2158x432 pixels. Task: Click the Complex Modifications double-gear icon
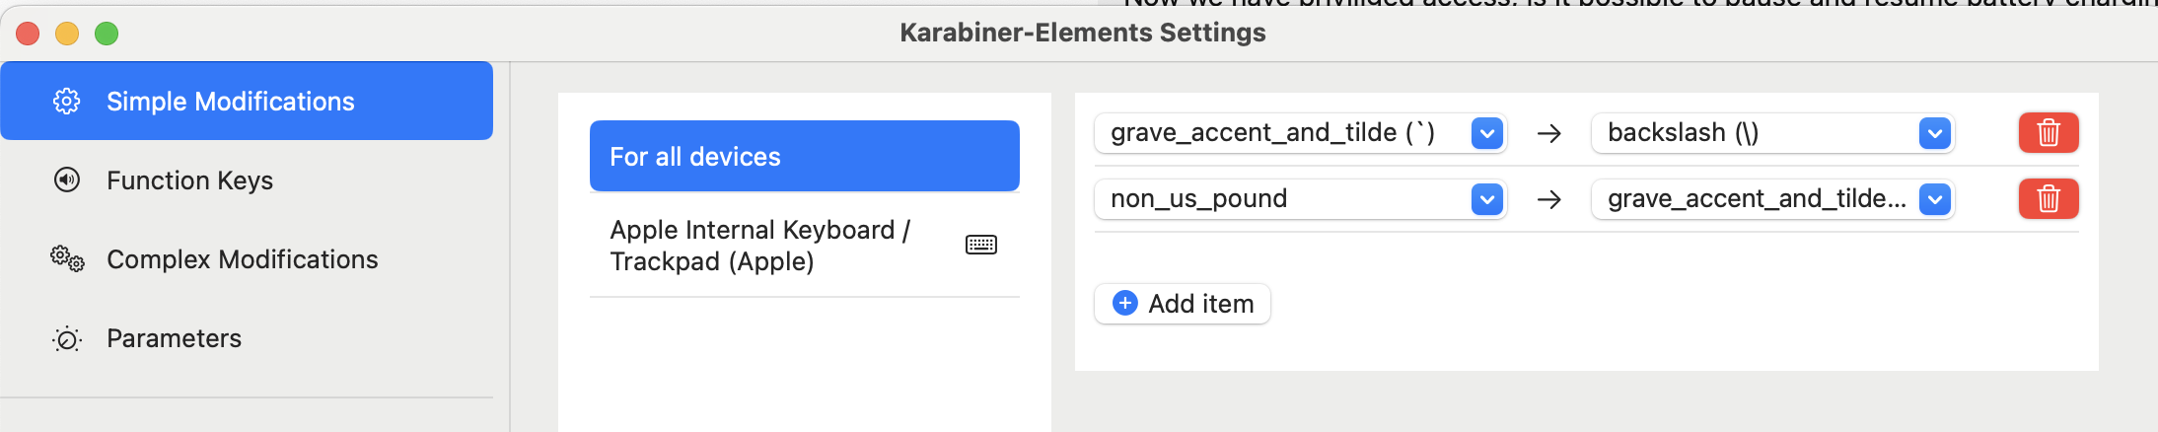(x=67, y=259)
